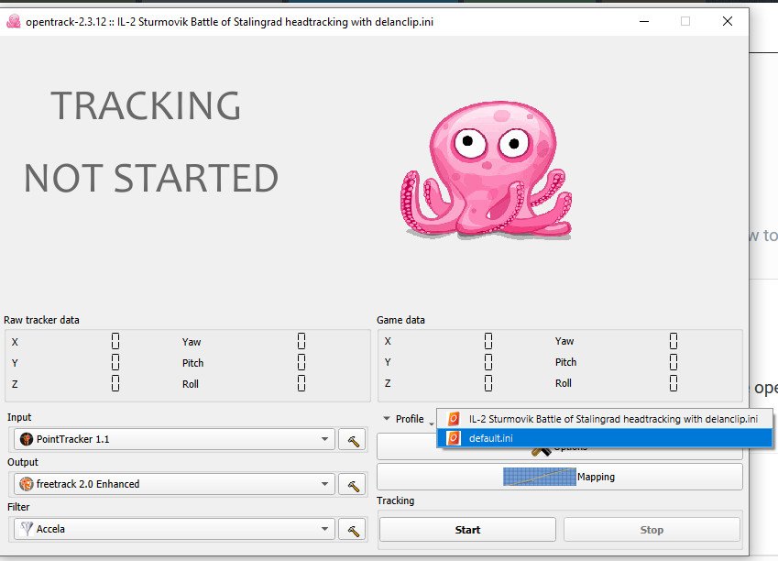Click Raw tracker data X value

115,342
